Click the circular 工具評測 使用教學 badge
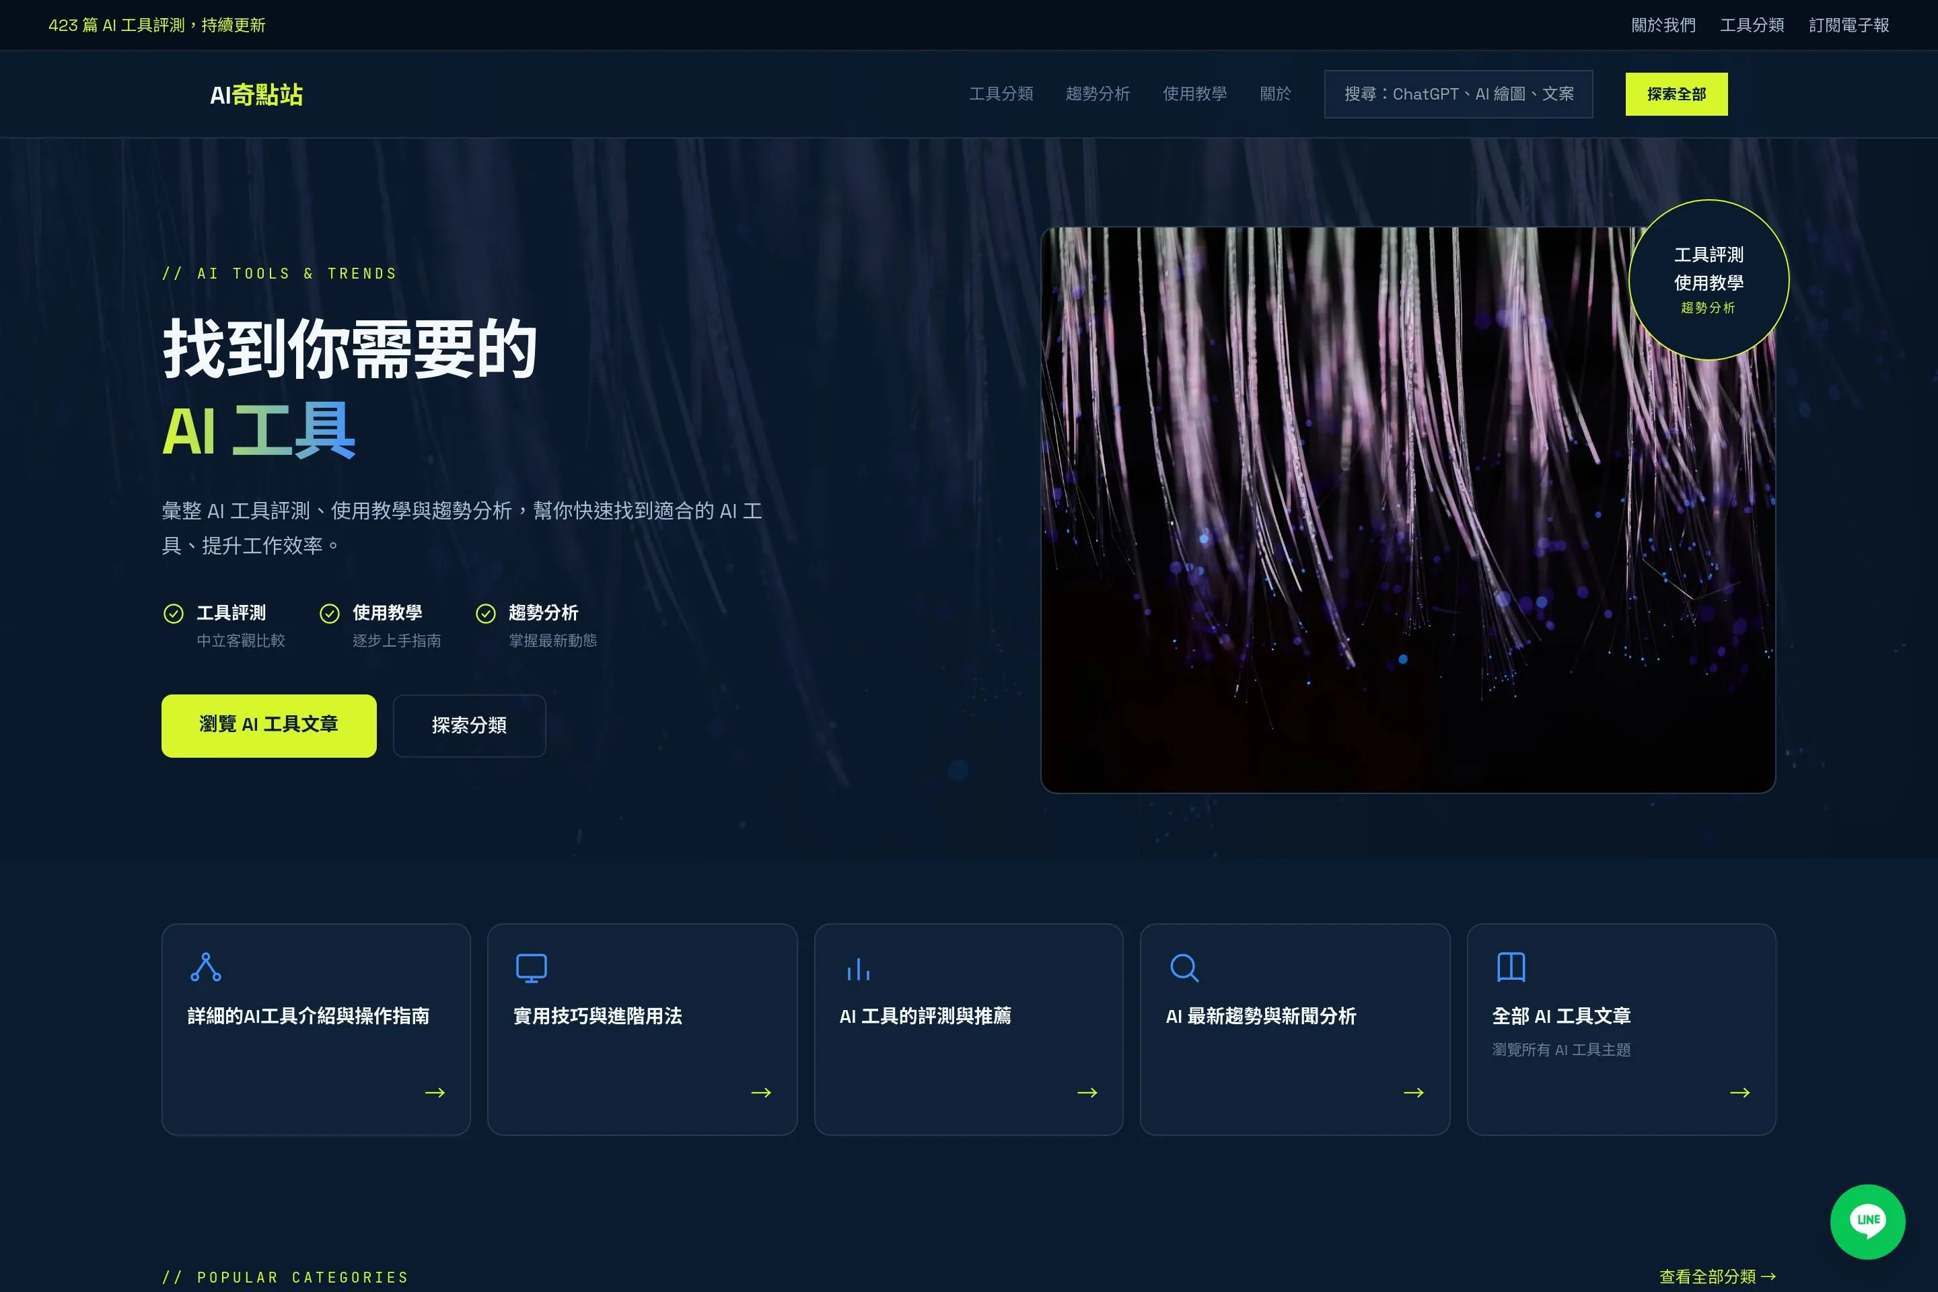Viewport: 1938px width, 1292px height. (x=1708, y=280)
